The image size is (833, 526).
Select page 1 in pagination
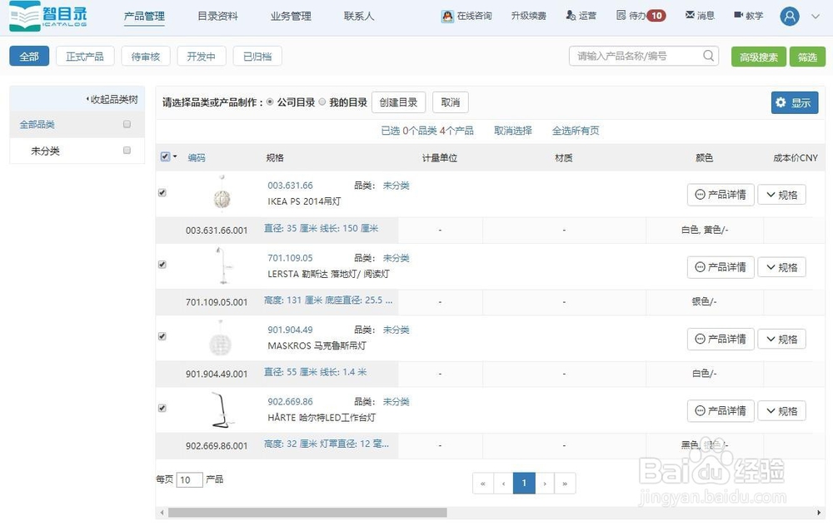[524, 483]
